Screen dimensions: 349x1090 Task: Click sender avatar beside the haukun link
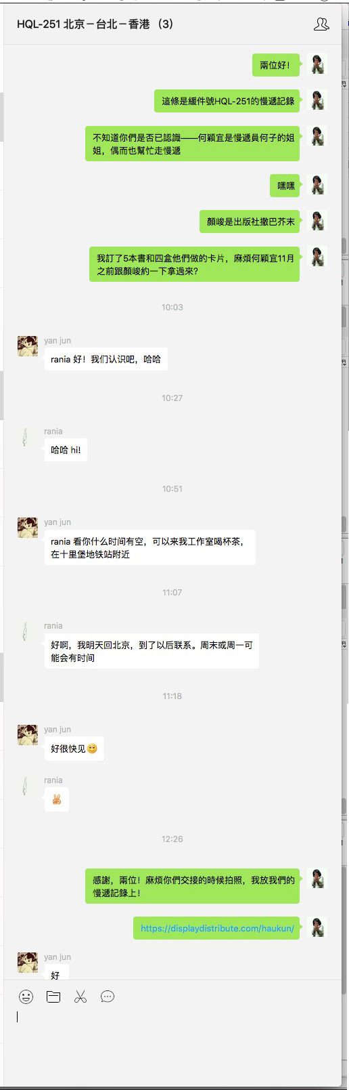(317, 927)
